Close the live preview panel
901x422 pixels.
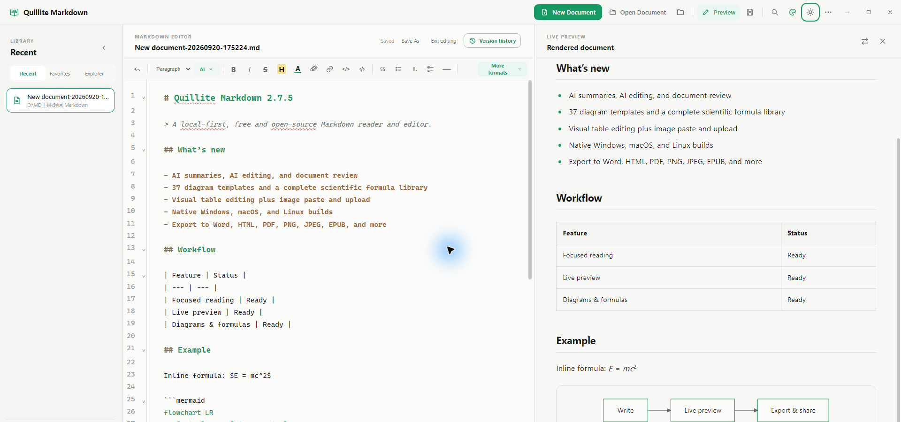coord(883,41)
